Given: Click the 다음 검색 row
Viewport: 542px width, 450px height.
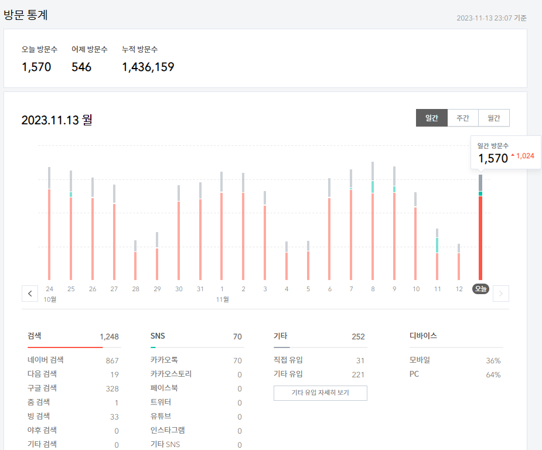Looking at the screenshot, I should [73, 374].
